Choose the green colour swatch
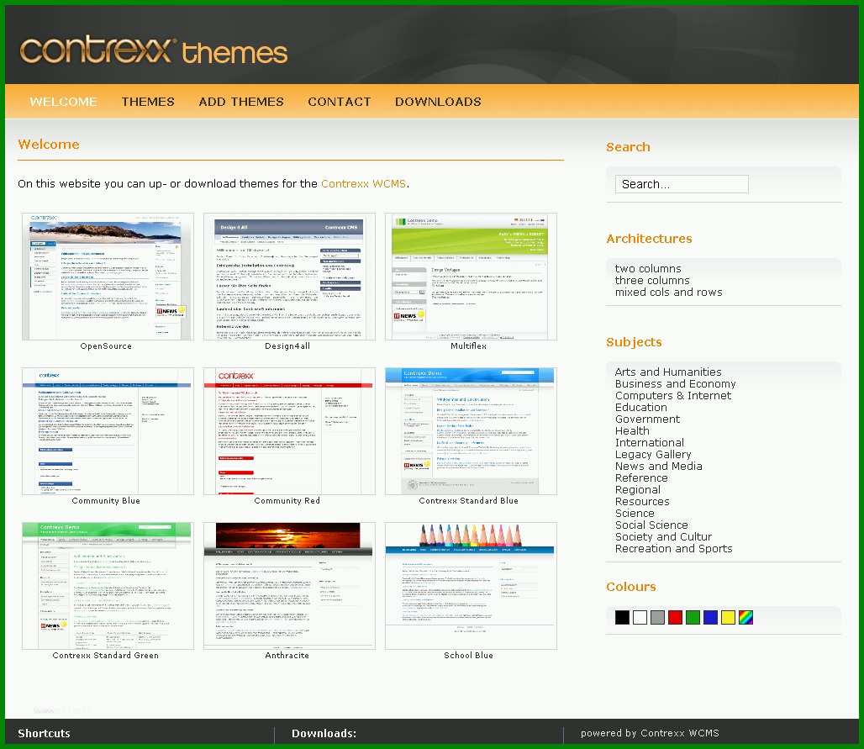 (693, 617)
